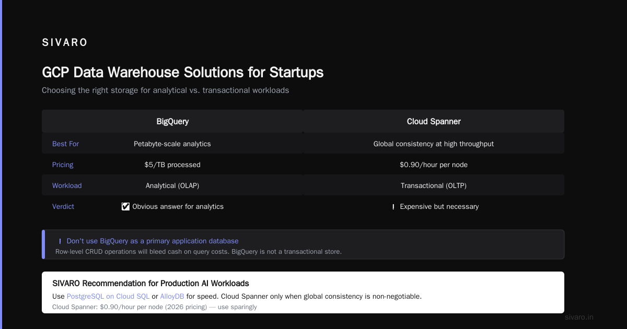Click the Expensive but necessary text

coord(439,206)
